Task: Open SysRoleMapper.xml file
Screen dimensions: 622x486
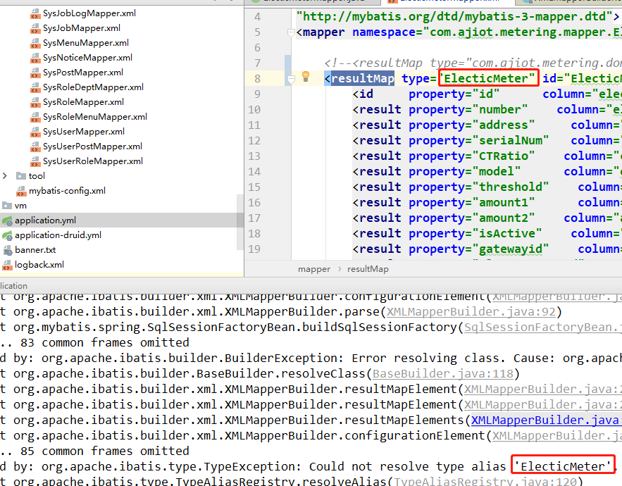Action: point(83,102)
